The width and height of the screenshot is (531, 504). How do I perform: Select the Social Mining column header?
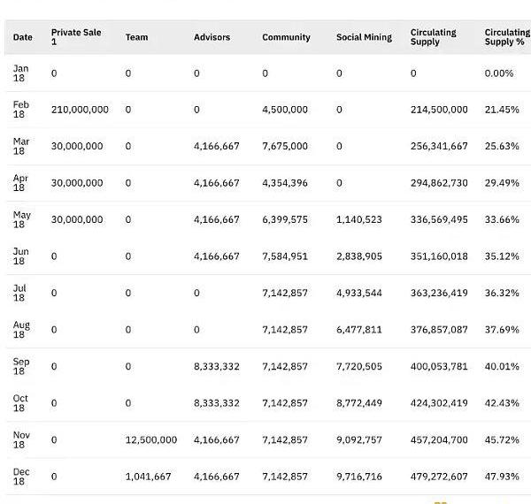coord(364,37)
